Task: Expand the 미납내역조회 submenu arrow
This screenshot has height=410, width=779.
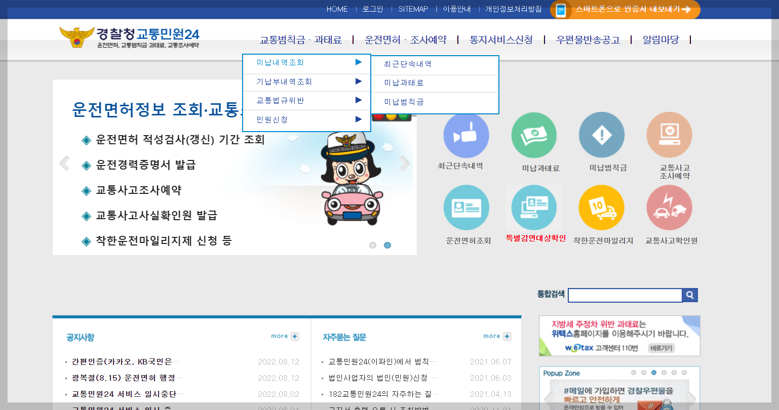Action: coord(359,62)
